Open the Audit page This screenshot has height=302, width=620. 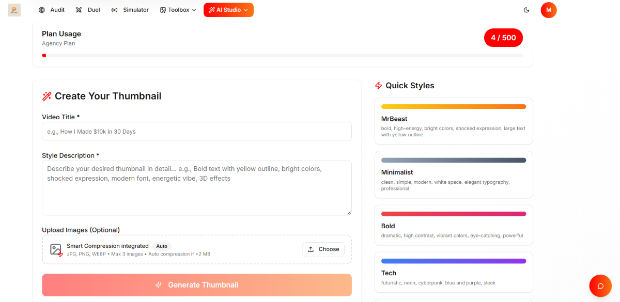[52, 10]
